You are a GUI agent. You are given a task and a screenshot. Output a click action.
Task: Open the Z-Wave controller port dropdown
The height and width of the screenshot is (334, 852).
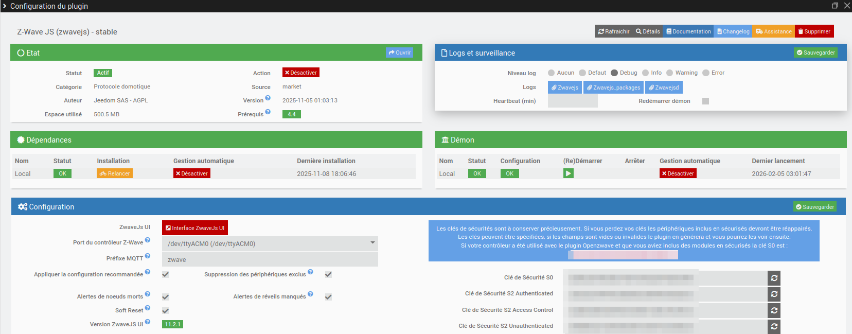[x=270, y=243]
